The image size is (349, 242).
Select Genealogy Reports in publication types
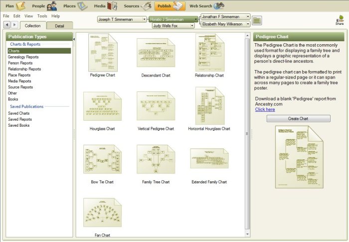pyautogui.click(x=24, y=57)
